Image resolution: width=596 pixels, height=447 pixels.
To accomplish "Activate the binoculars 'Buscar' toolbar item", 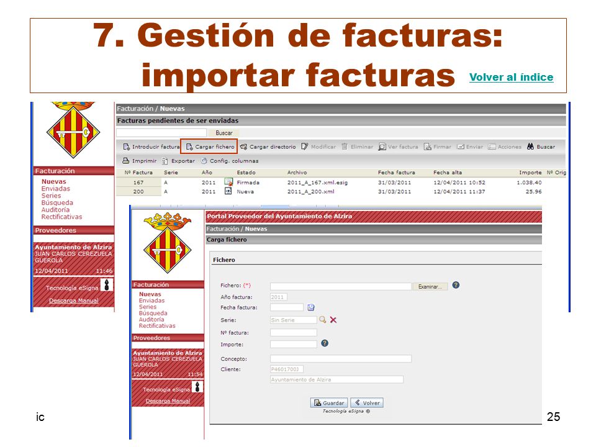I will (x=541, y=147).
